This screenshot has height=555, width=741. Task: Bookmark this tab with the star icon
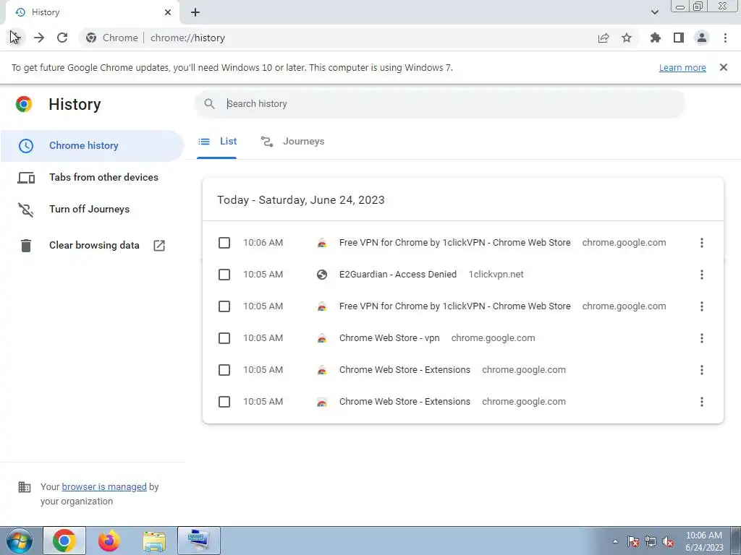tap(627, 38)
